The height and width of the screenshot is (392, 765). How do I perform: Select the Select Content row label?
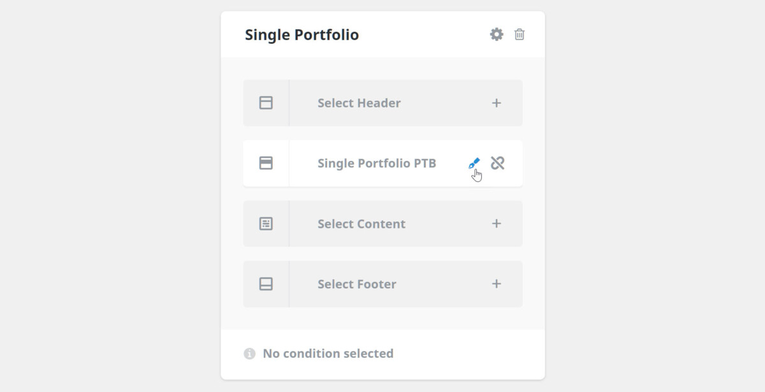(x=361, y=223)
